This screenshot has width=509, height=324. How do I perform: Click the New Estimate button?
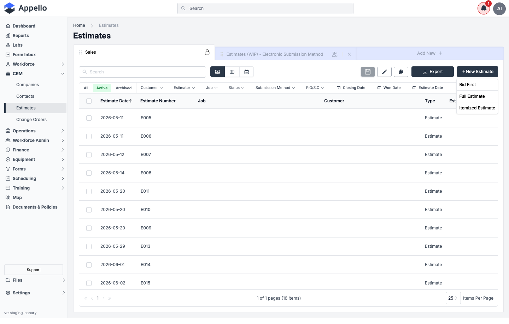[x=478, y=72]
